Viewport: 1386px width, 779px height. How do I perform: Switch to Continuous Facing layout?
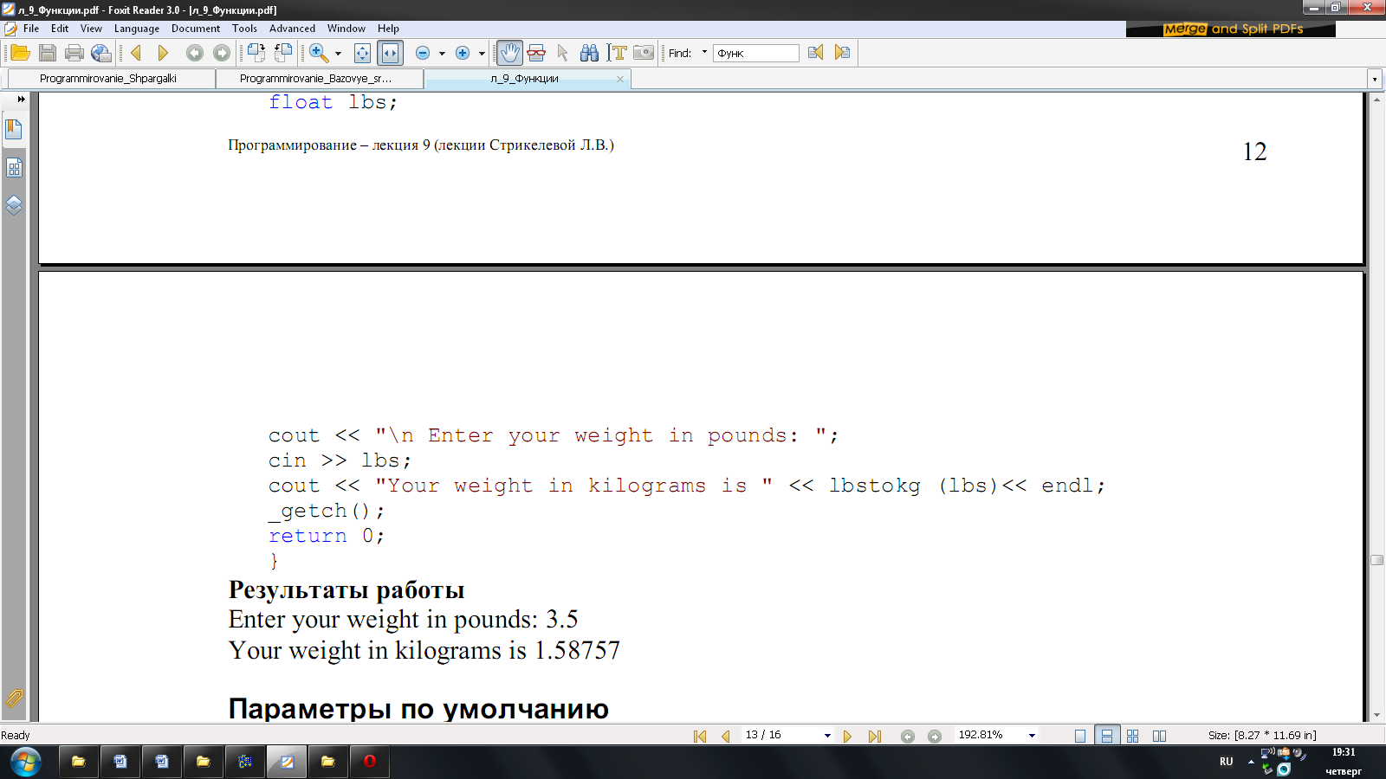pos(1132,736)
